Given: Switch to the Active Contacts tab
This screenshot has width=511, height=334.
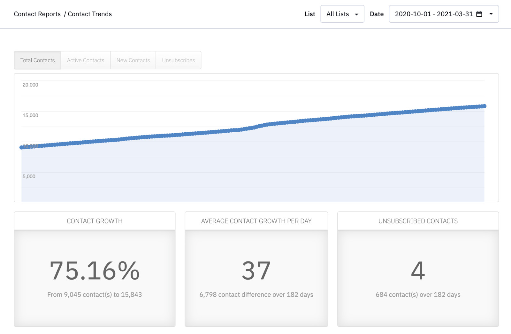Looking at the screenshot, I should 86,60.
